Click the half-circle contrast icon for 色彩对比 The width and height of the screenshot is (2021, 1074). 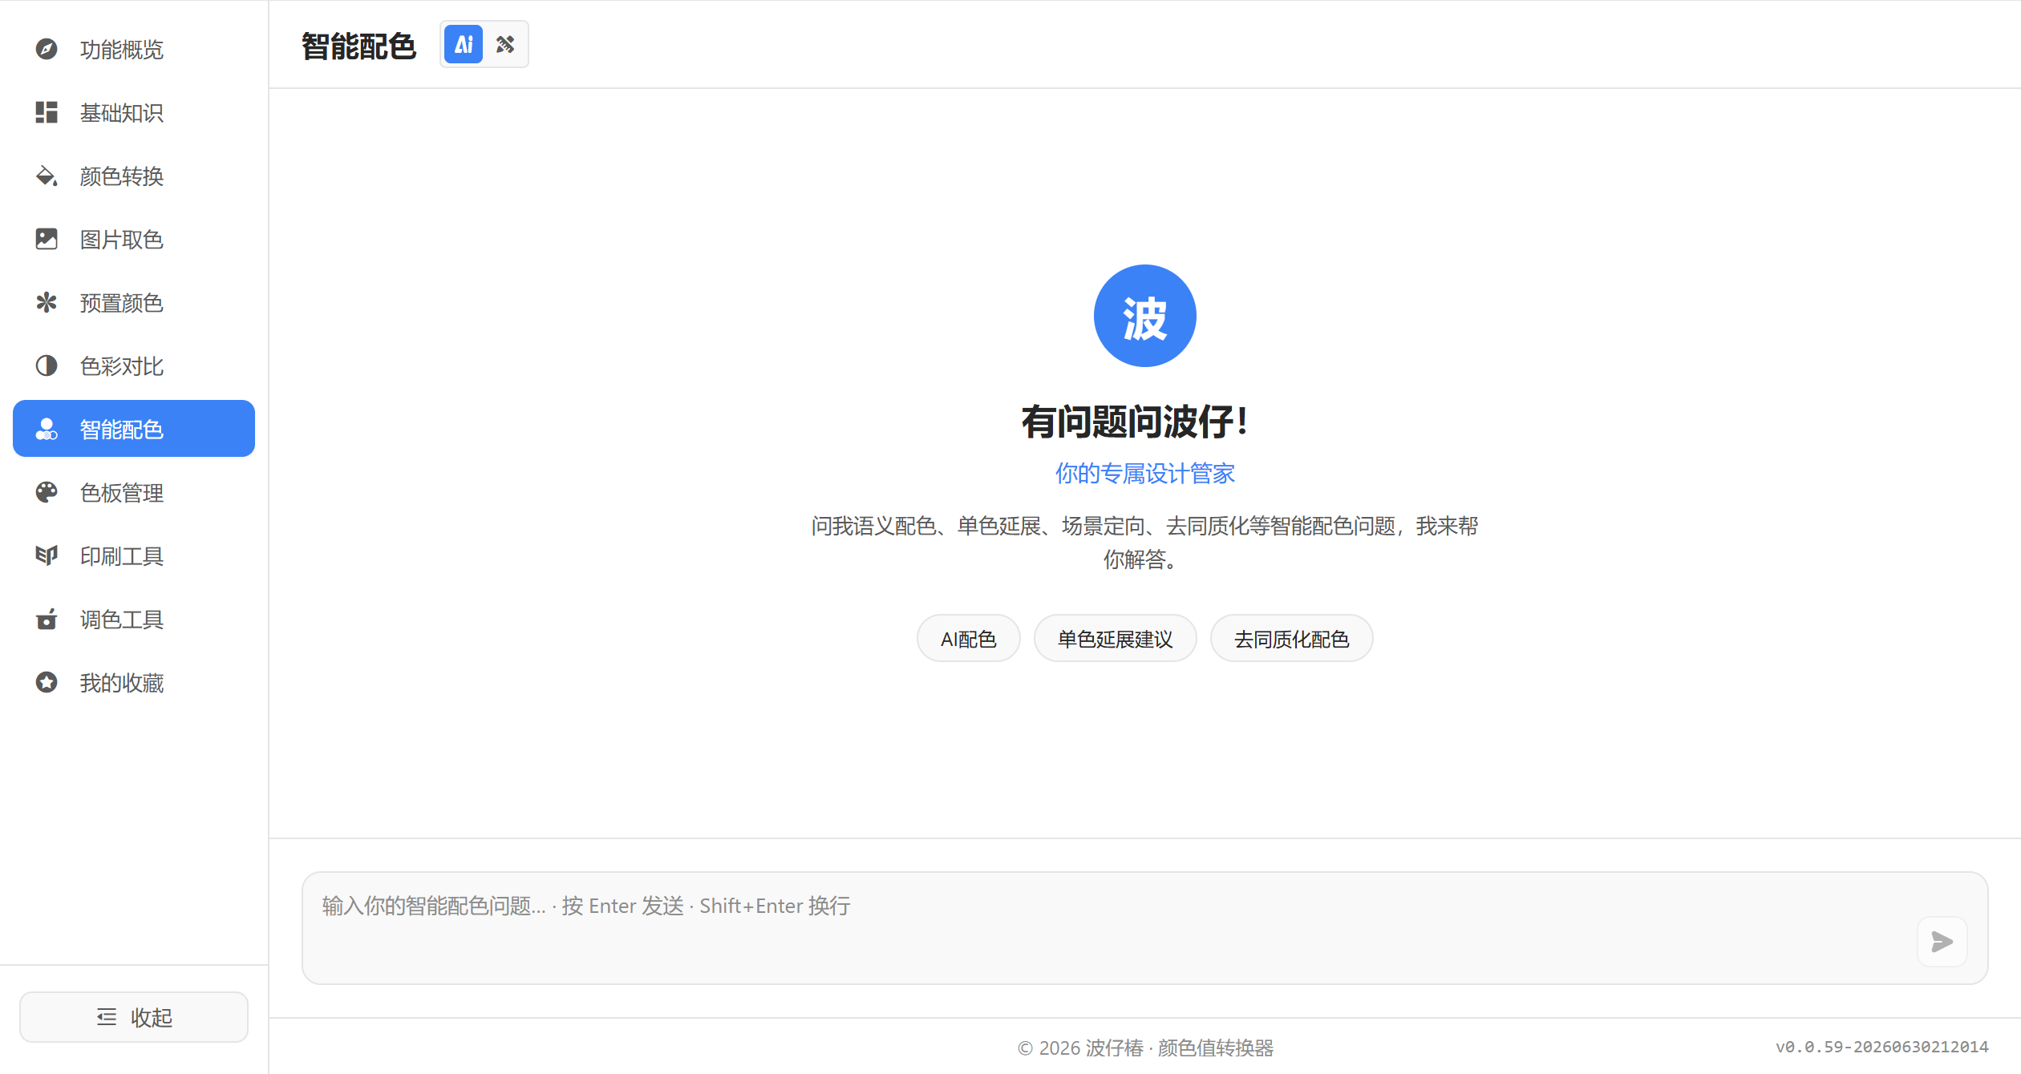47,365
